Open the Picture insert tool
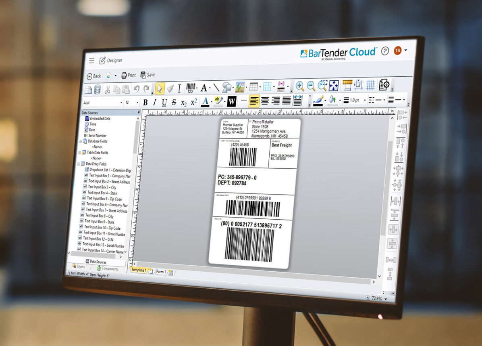 point(240,87)
